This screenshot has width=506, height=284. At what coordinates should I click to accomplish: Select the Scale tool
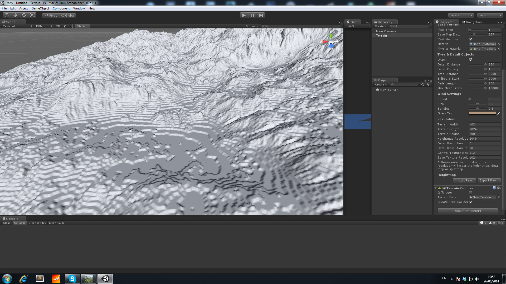click(x=32, y=15)
